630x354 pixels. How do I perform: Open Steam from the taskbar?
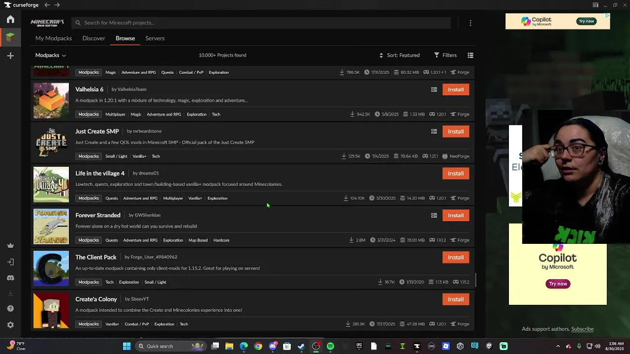(301, 346)
